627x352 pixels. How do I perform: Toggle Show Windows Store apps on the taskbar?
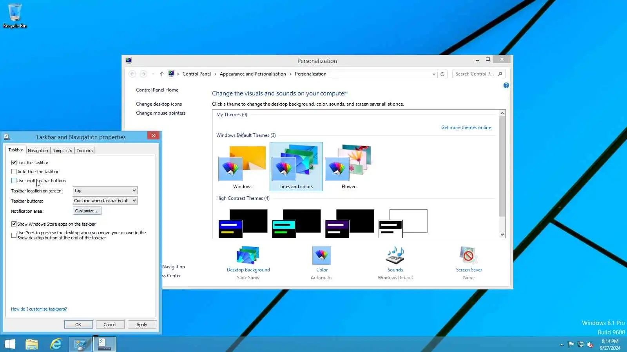14,224
